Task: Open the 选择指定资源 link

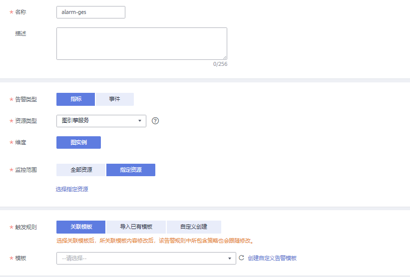Action: tap(72, 189)
